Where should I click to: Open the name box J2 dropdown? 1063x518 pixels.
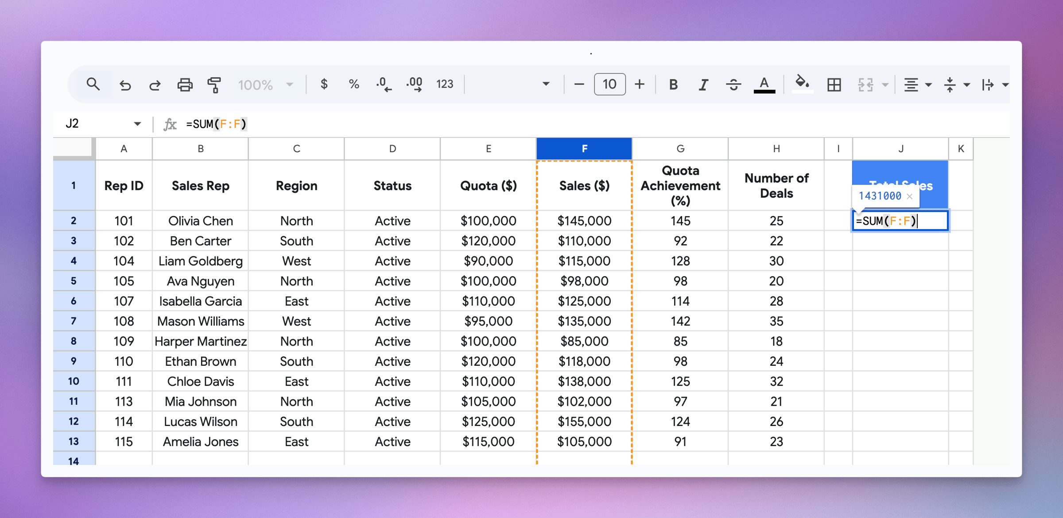pyautogui.click(x=137, y=124)
